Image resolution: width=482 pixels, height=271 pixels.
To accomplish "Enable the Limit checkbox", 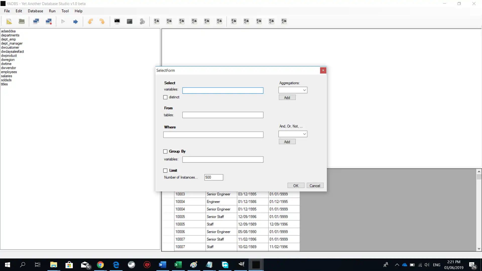I will 165,171.
